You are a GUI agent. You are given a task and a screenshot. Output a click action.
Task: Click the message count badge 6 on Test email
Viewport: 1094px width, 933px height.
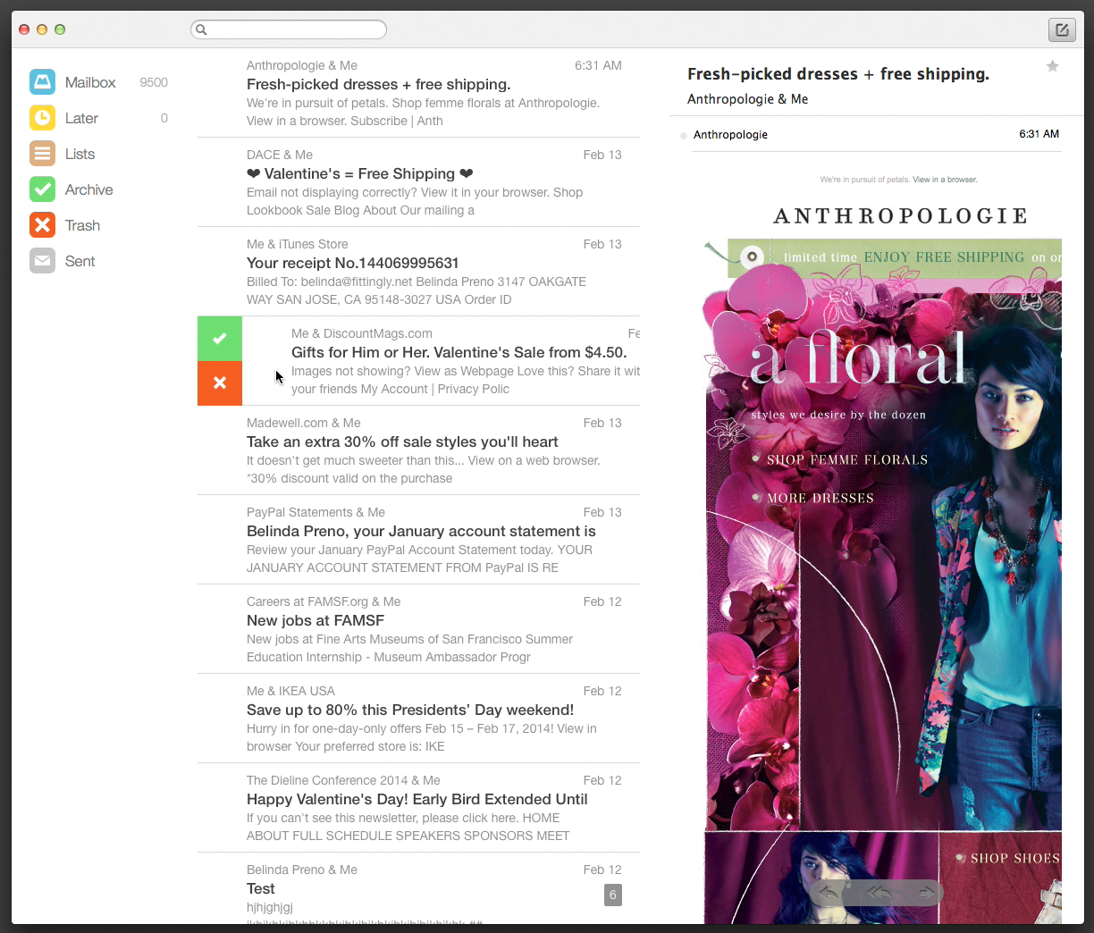pyautogui.click(x=613, y=895)
